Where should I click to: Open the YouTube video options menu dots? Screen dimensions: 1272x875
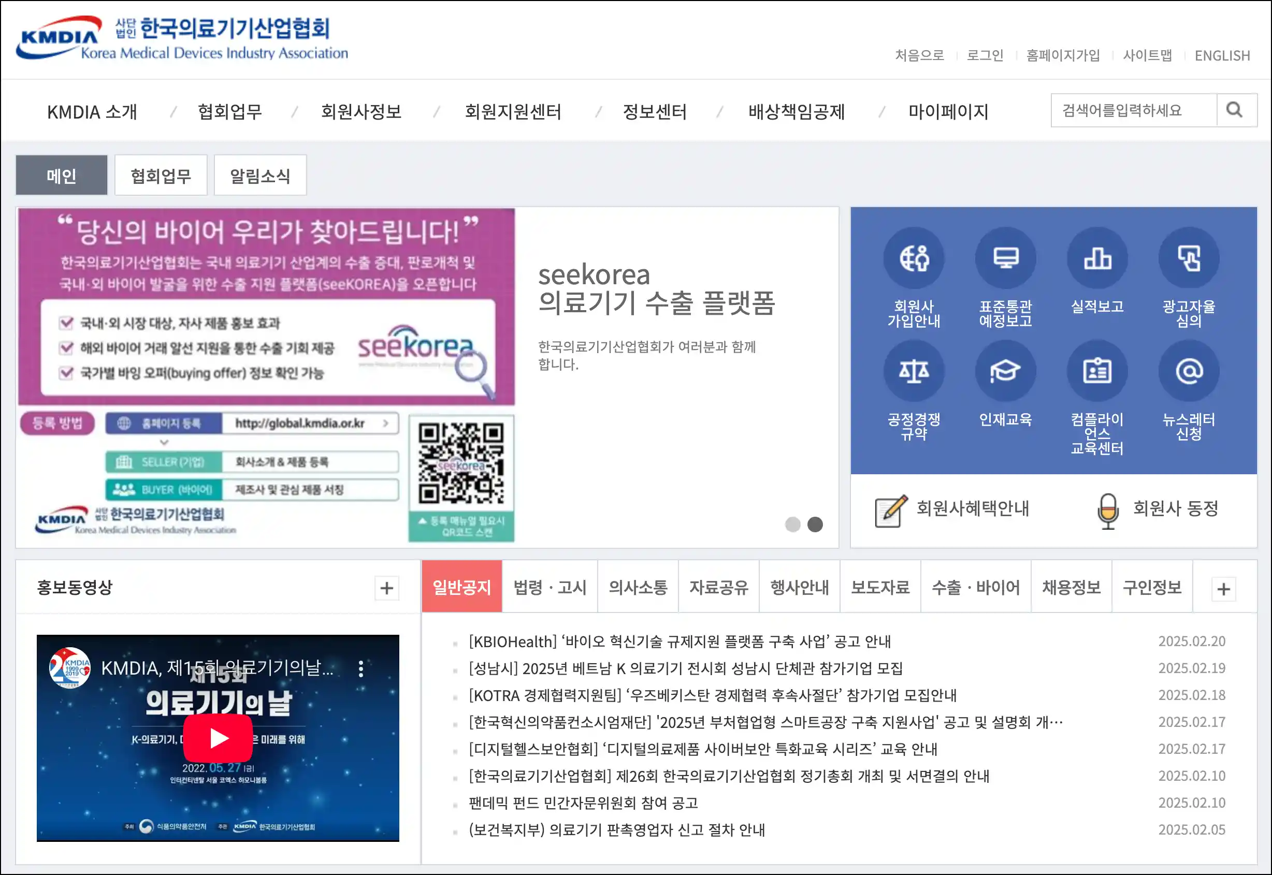pos(360,668)
